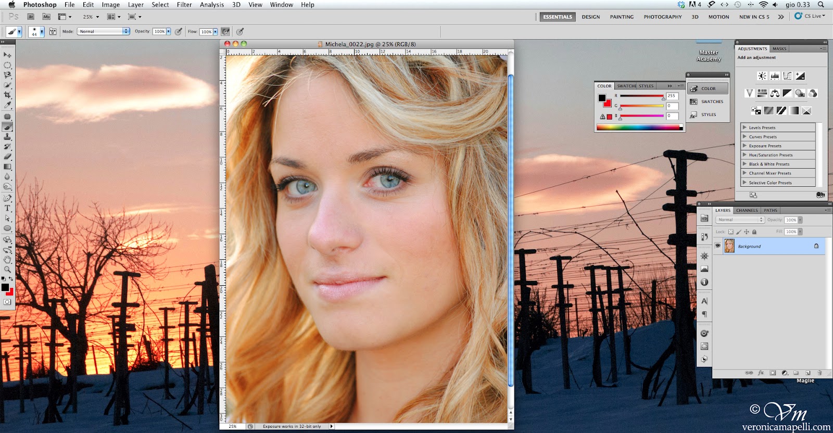
Task: Select the Hand tool
Action: pyautogui.click(x=7, y=259)
